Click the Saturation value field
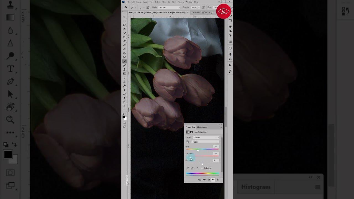The image size is (354, 199). click(215, 153)
